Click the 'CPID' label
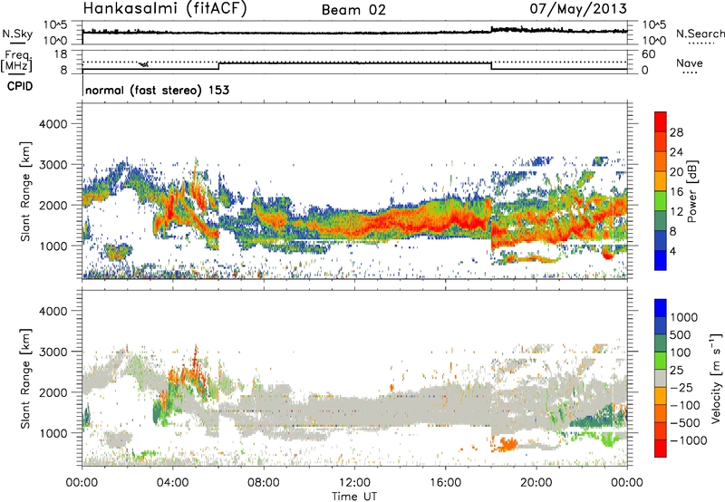Screen dimensions: 725x502 [x=20, y=86]
